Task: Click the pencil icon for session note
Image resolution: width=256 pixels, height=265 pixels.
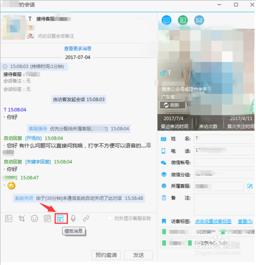Action: (30, 36)
